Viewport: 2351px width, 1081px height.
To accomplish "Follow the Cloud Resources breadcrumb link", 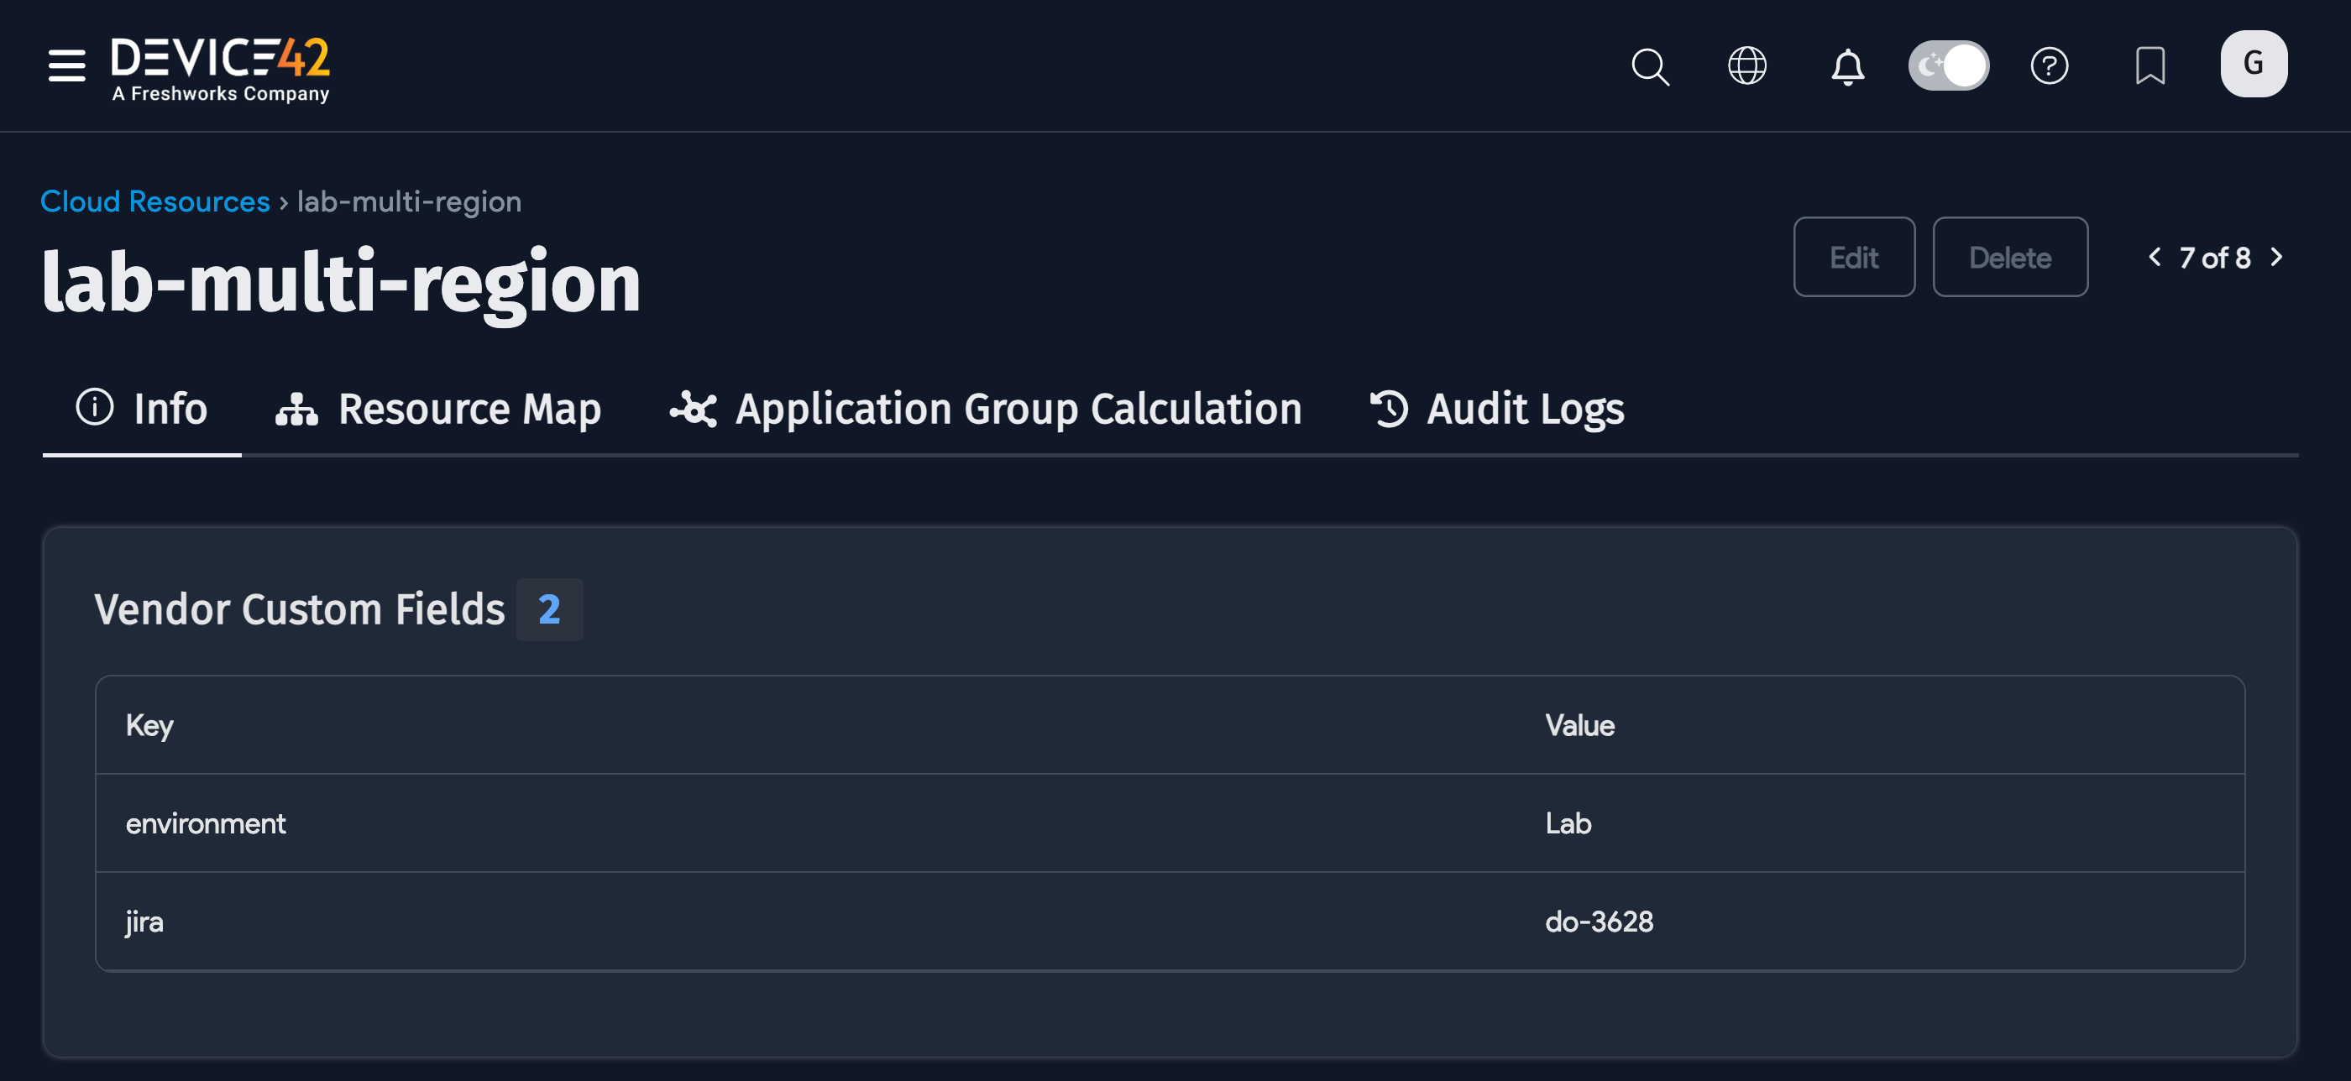I will click(154, 201).
